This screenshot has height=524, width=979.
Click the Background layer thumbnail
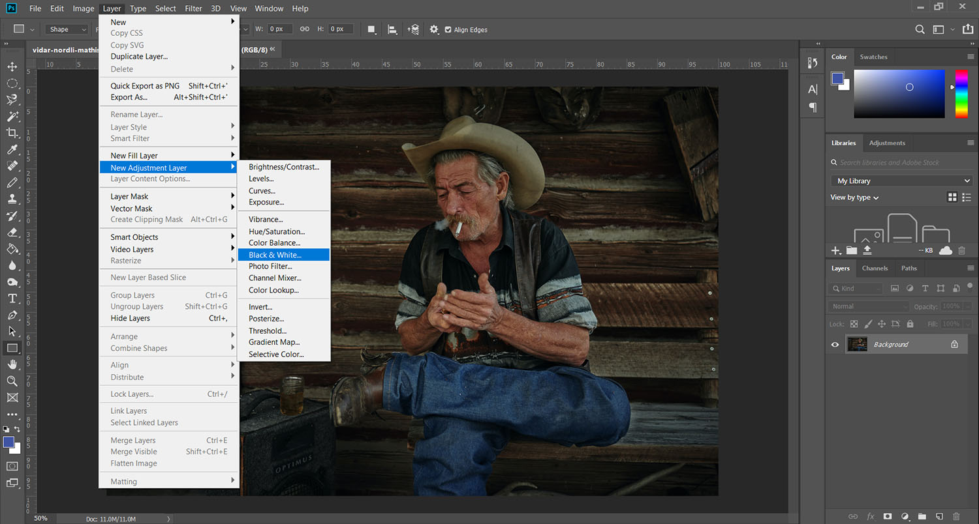tap(857, 344)
